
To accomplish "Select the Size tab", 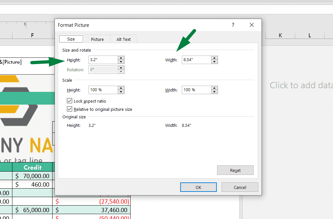I will (71, 39).
